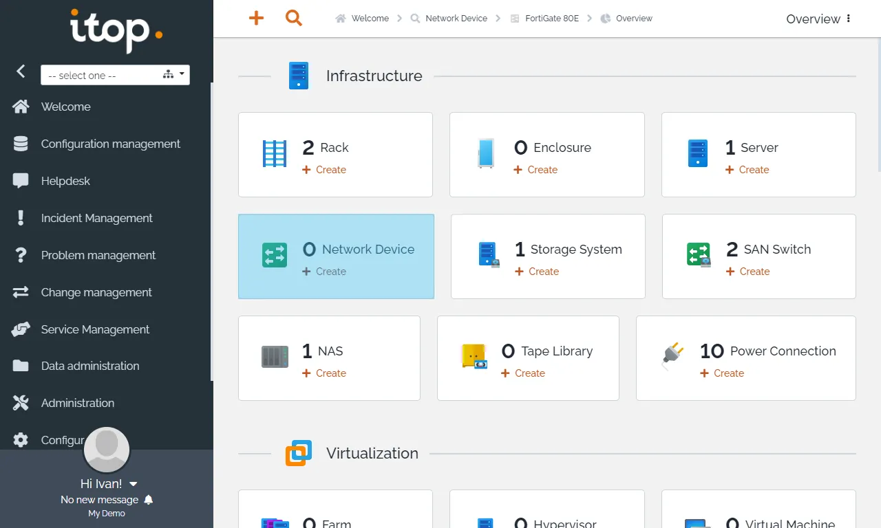Expand the Hi Ivan user menu arrow

click(134, 484)
